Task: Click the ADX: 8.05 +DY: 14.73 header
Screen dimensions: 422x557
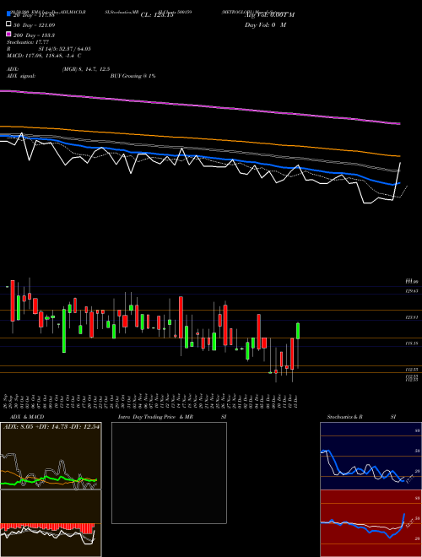Action: pos(51,426)
